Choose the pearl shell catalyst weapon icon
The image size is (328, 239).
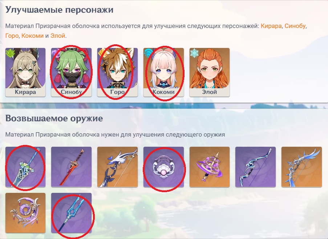coord(163,167)
